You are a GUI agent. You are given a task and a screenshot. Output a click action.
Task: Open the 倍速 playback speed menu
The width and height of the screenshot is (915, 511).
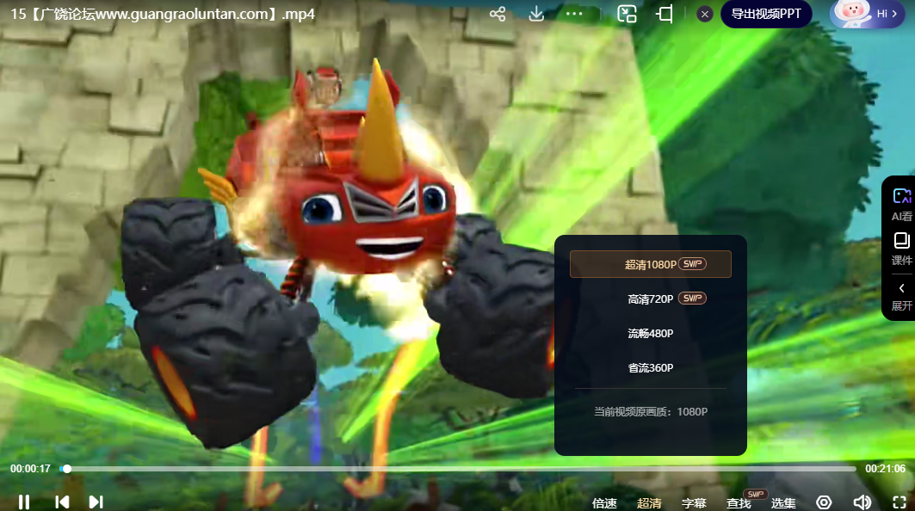pos(604,503)
